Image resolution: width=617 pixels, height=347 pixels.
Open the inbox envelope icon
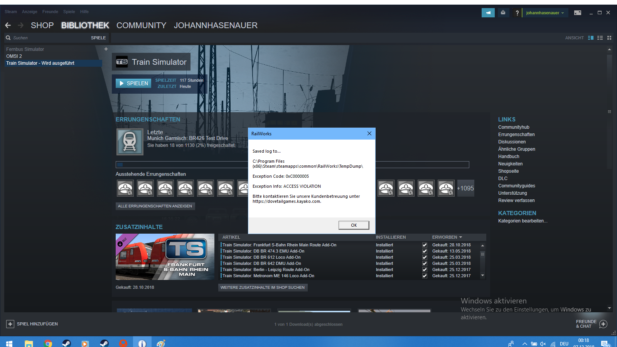point(503,13)
